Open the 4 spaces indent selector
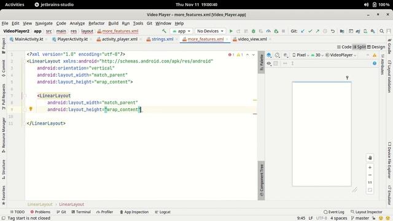 click(338, 219)
